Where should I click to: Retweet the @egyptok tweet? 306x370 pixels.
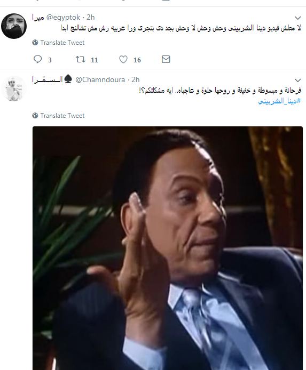80,59
